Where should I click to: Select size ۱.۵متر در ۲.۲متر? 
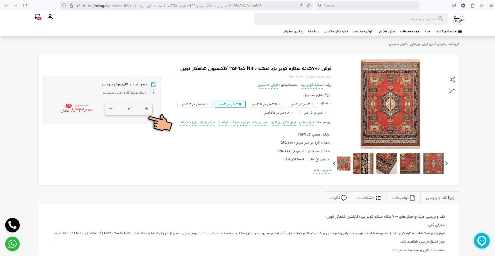click(x=195, y=104)
